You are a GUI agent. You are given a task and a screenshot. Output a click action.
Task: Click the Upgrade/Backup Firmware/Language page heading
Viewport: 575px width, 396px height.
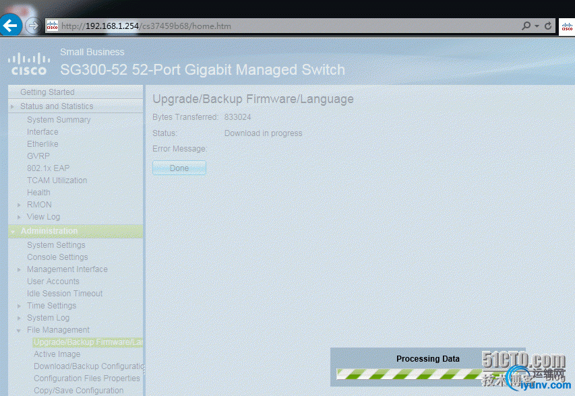click(253, 99)
